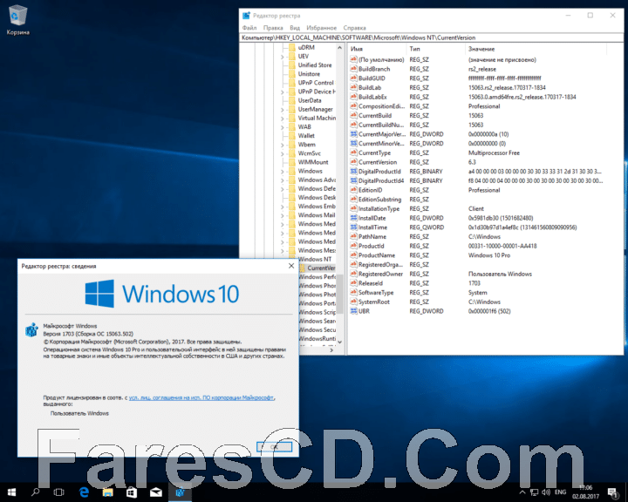The image size is (628, 502).
Task: Expand the WcmSvc tree node
Action: [282, 153]
